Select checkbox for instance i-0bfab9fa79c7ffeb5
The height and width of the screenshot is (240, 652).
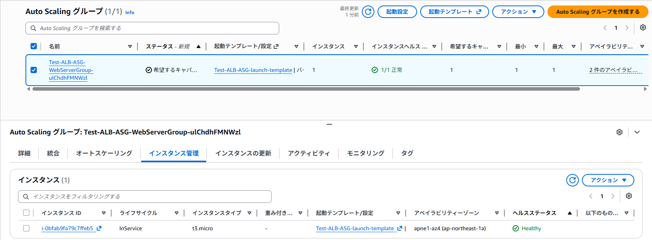pos(26,228)
